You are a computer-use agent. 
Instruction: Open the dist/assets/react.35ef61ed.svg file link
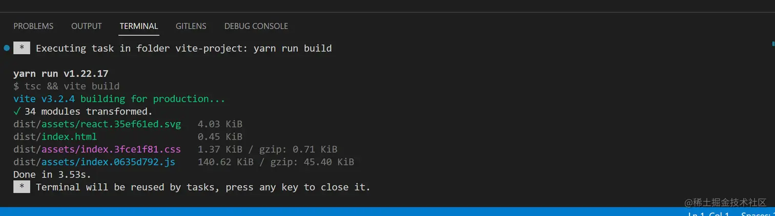click(97, 124)
